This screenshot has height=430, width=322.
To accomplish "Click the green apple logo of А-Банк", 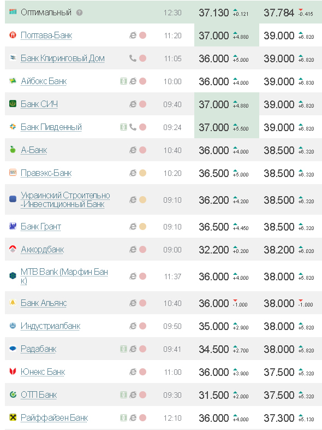I will (13, 150).
